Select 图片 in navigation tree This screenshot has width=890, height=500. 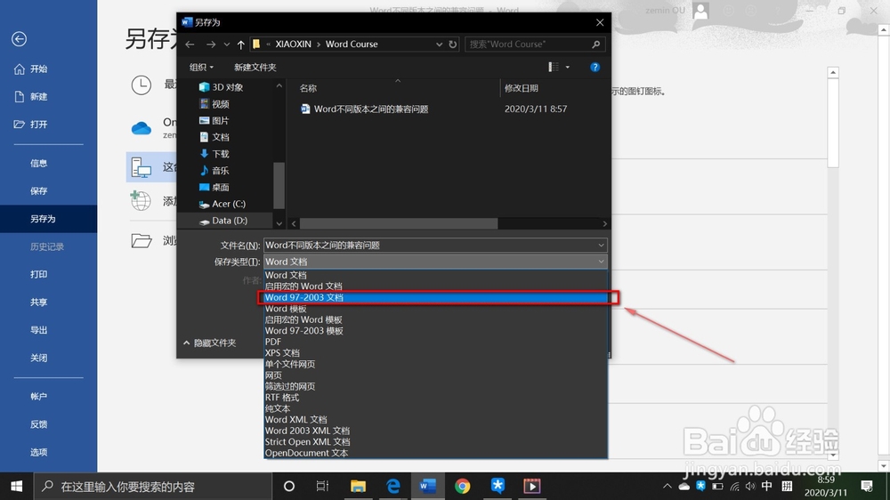coord(214,120)
